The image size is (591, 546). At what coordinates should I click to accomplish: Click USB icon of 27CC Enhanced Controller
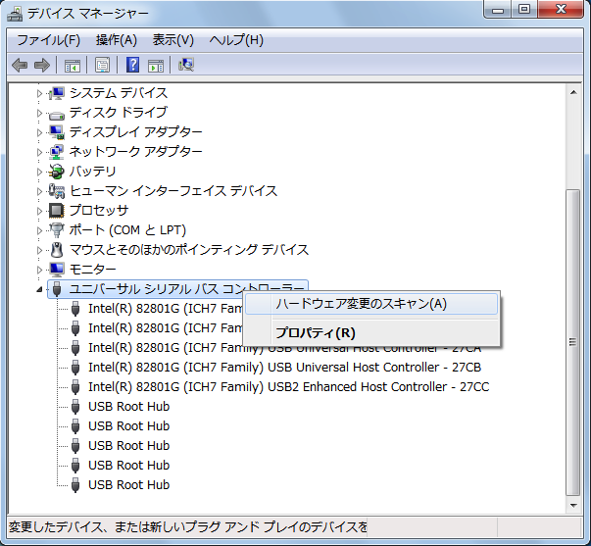tap(75, 387)
